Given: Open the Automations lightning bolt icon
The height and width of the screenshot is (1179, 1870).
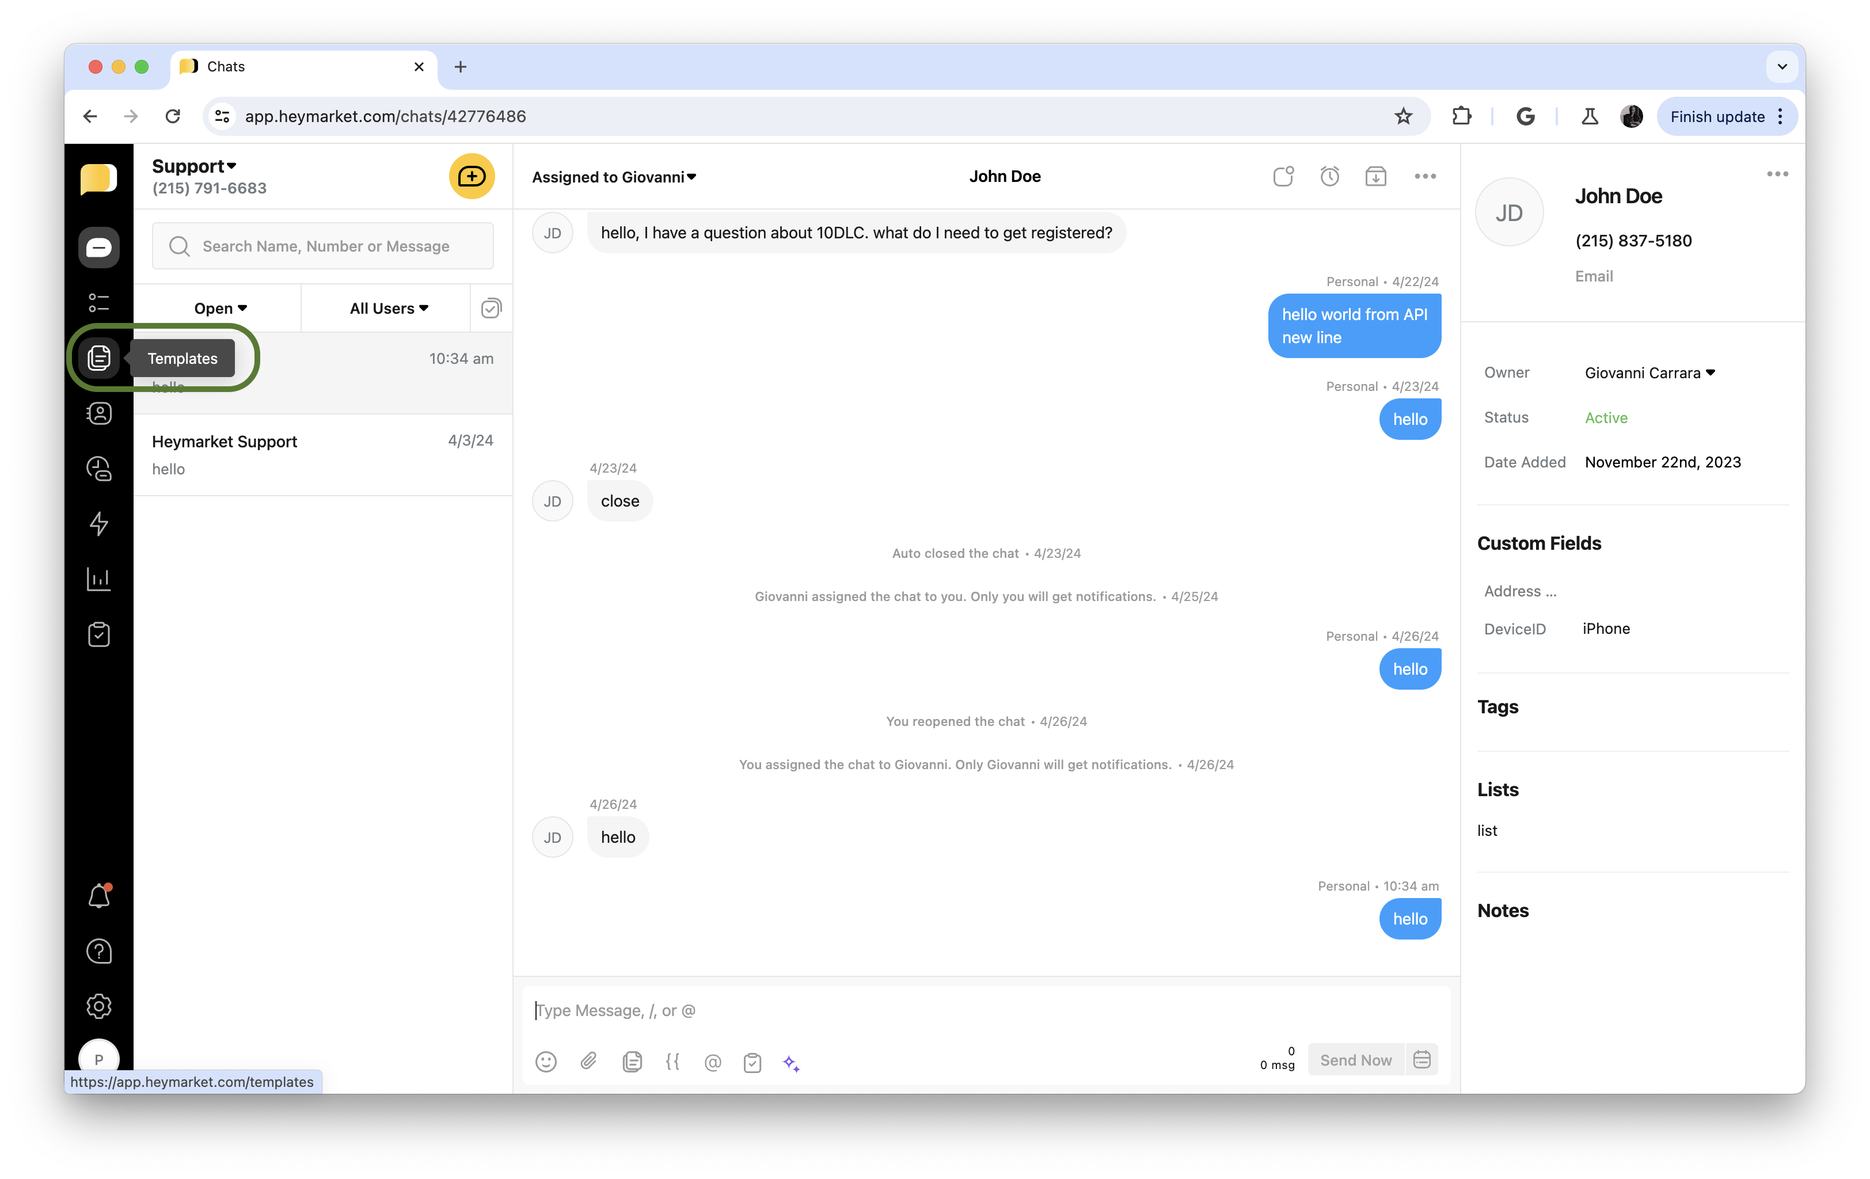Looking at the screenshot, I should 98,523.
